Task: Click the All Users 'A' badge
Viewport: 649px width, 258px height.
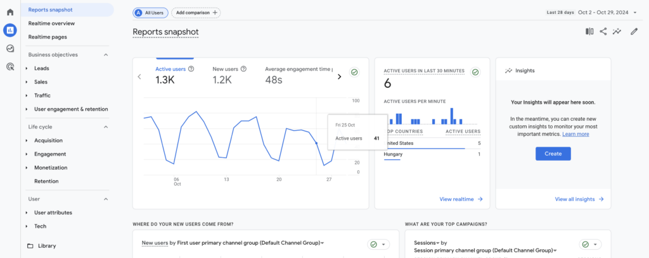Action: point(139,13)
